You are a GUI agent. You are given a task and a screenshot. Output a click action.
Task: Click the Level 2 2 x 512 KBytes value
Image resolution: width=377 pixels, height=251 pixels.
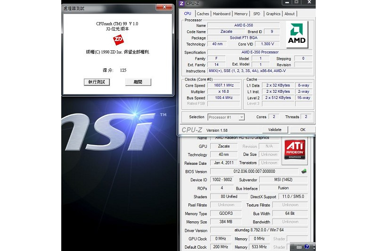[x=278, y=98]
